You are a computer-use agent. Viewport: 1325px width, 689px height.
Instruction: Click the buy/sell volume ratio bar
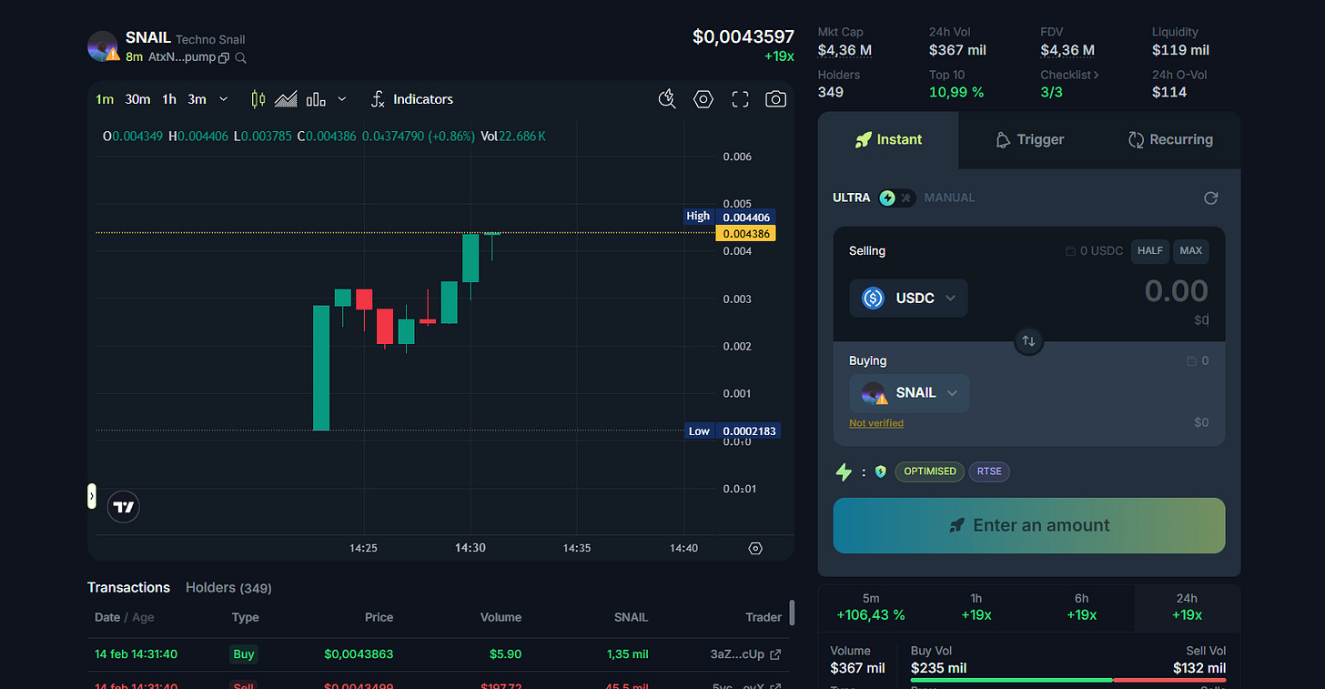click(1068, 680)
